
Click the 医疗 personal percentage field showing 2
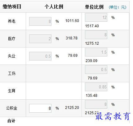click(x=40, y=39)
